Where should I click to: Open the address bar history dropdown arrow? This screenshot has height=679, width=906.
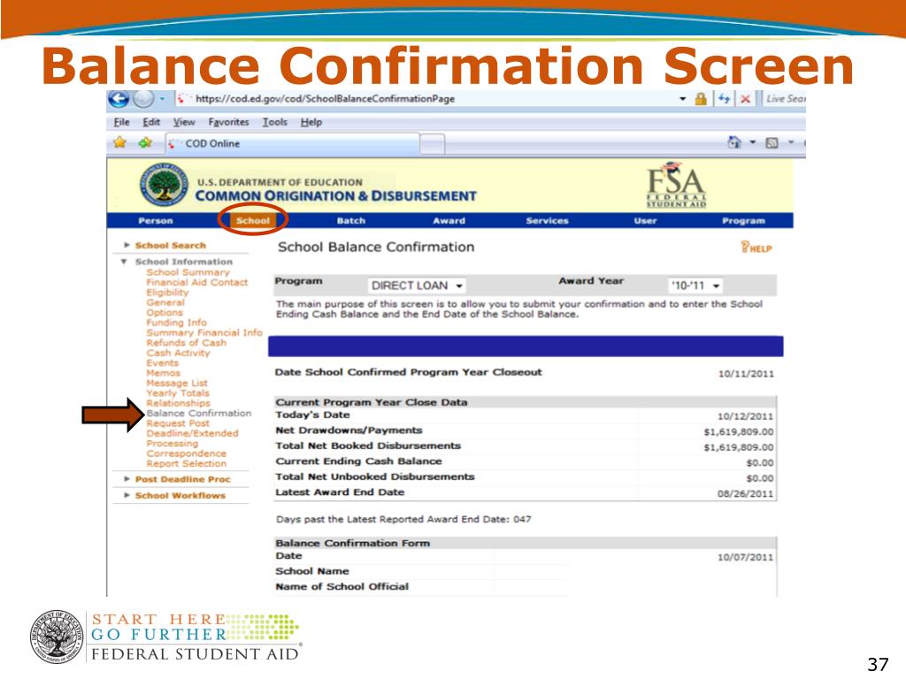coord(682,99)
